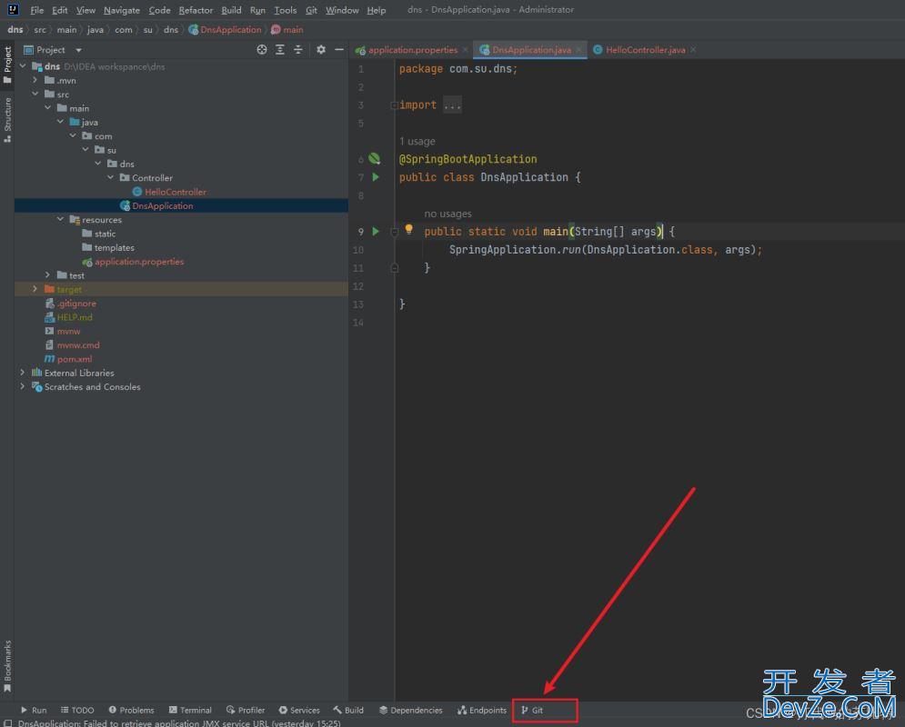
Task: Open the Services tool window
Action: coord(299,711)
